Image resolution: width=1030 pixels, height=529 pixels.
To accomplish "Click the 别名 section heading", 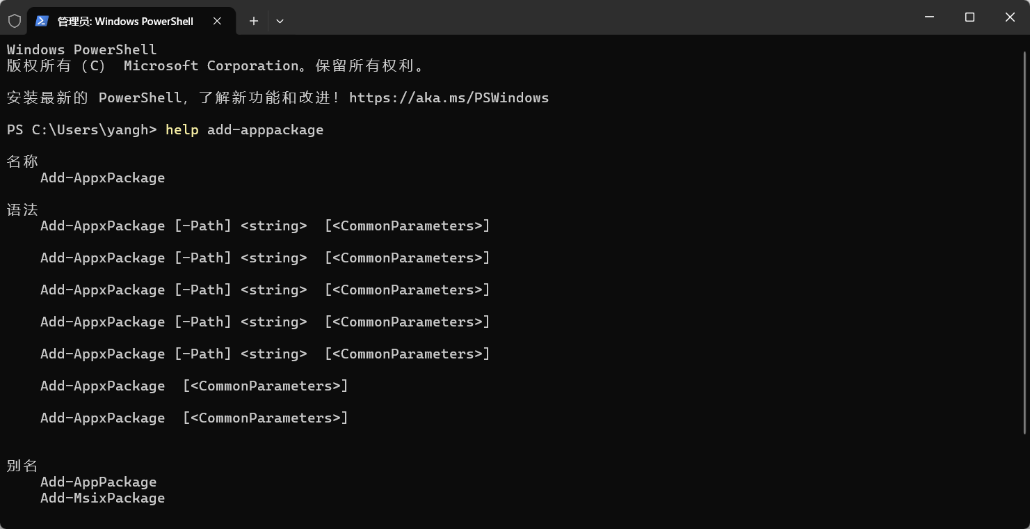I will tap(22, 466).
